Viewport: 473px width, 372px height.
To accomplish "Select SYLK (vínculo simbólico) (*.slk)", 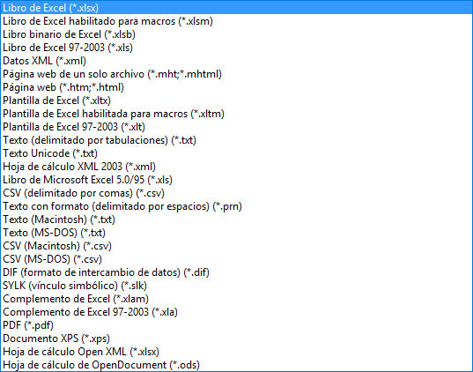I will (236, 286).
